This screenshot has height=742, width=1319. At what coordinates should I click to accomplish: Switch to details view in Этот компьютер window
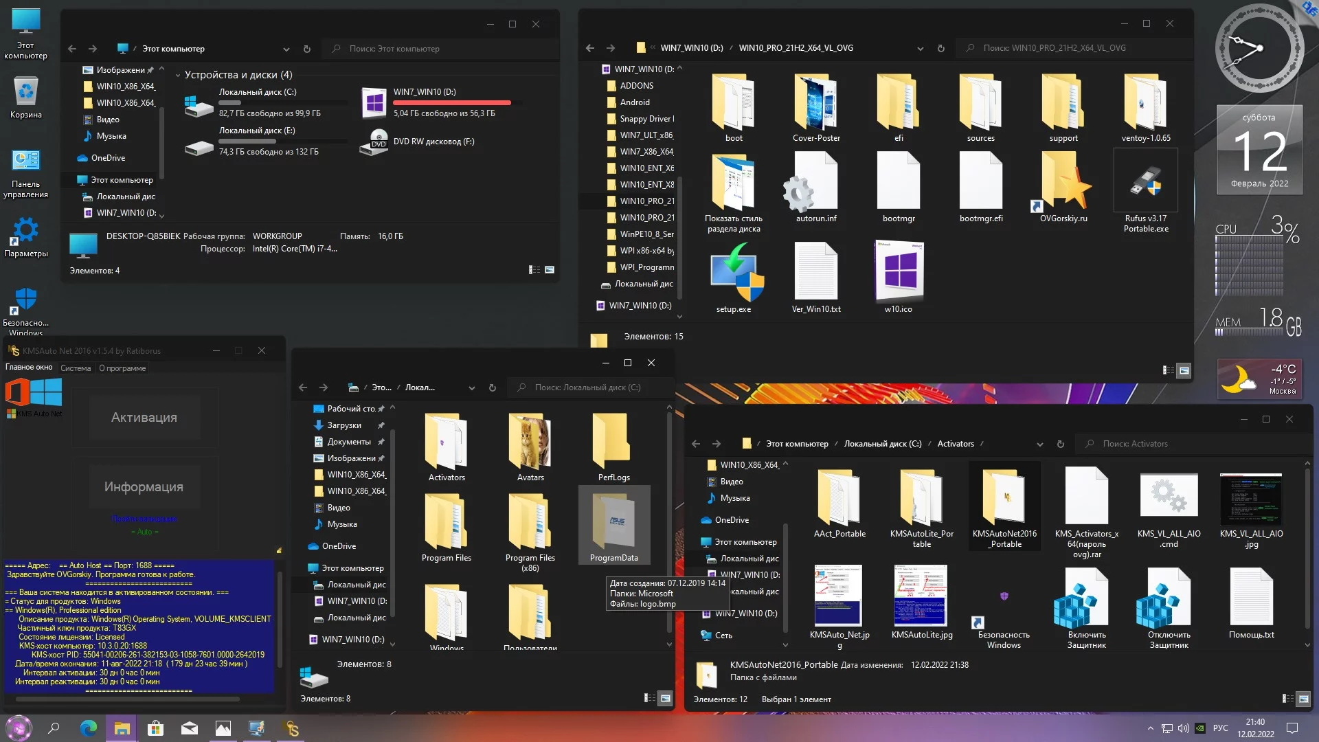coord(534,270)
